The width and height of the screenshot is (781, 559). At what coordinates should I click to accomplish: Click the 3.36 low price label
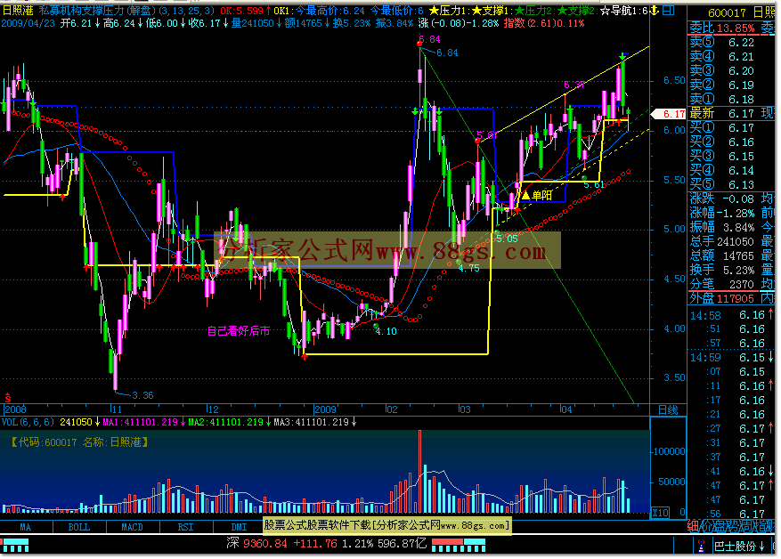142,395
